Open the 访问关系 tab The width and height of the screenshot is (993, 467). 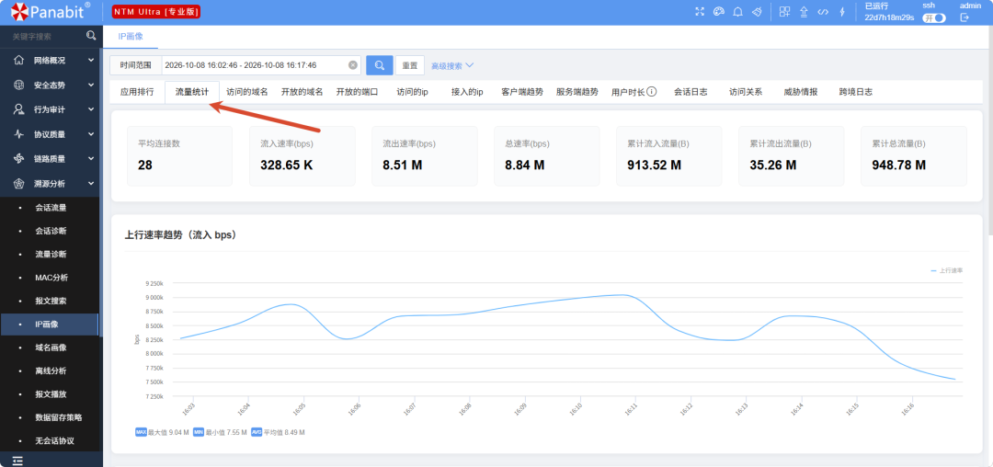click(x=746, y=92)
